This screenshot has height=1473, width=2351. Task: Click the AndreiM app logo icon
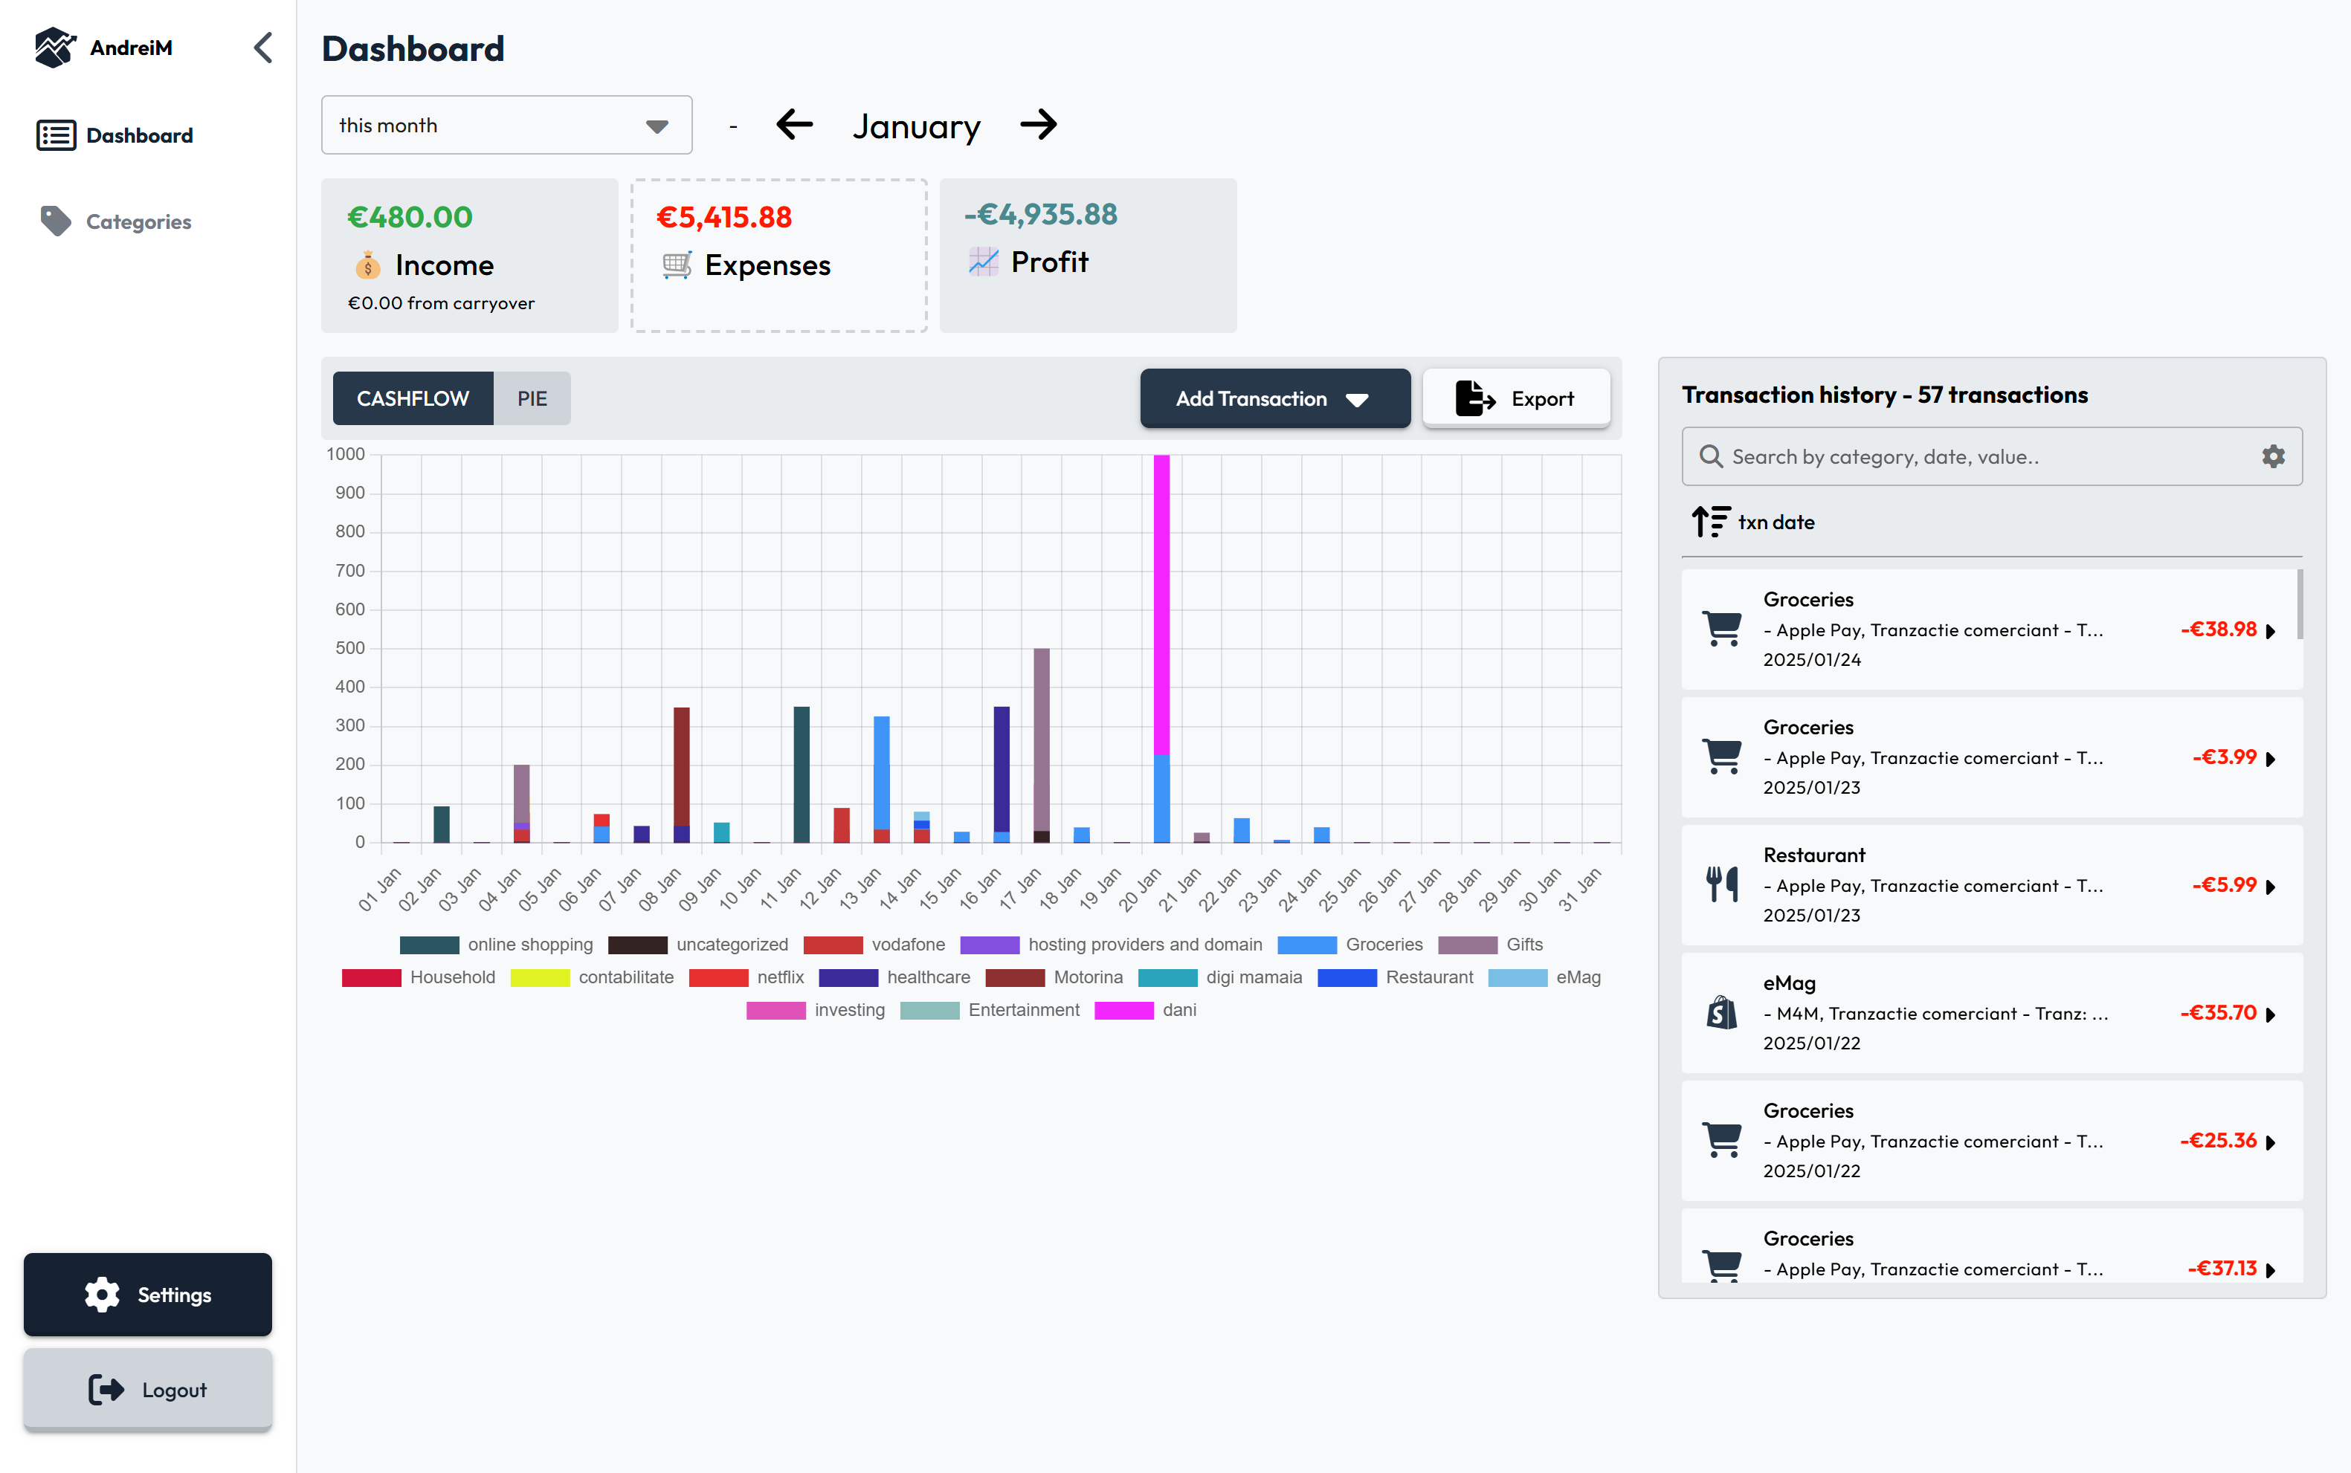[56, 47]
